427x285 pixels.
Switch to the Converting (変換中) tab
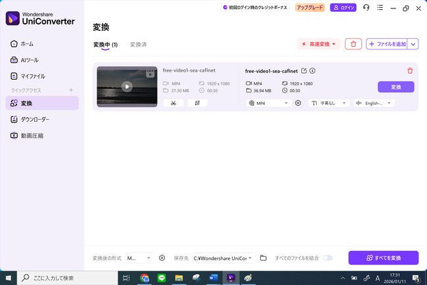click(105, 45)
